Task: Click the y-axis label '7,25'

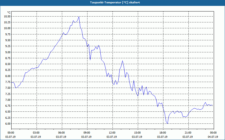Action: [x=8, y=94]
